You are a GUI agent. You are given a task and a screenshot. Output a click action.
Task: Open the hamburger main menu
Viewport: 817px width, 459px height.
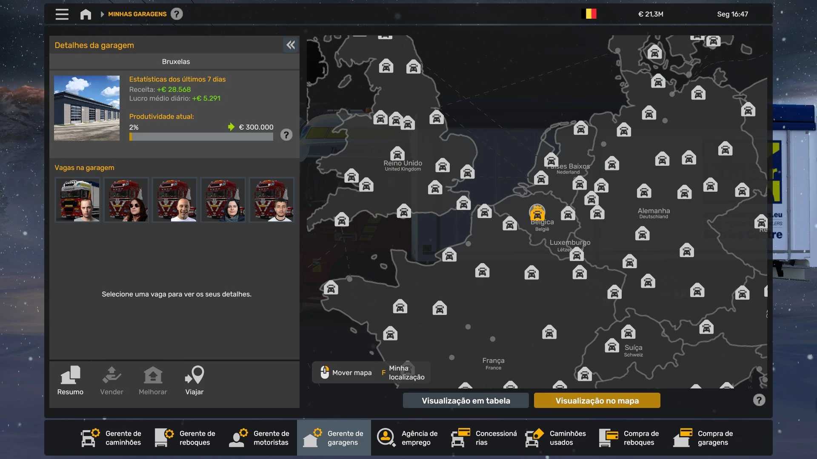coord(62,14)
